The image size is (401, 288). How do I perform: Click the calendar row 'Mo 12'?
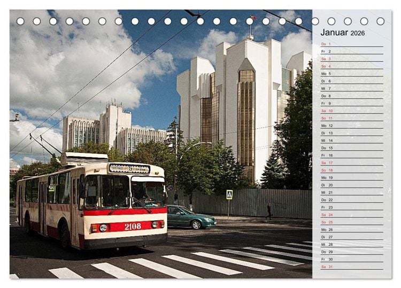[352, 126]
